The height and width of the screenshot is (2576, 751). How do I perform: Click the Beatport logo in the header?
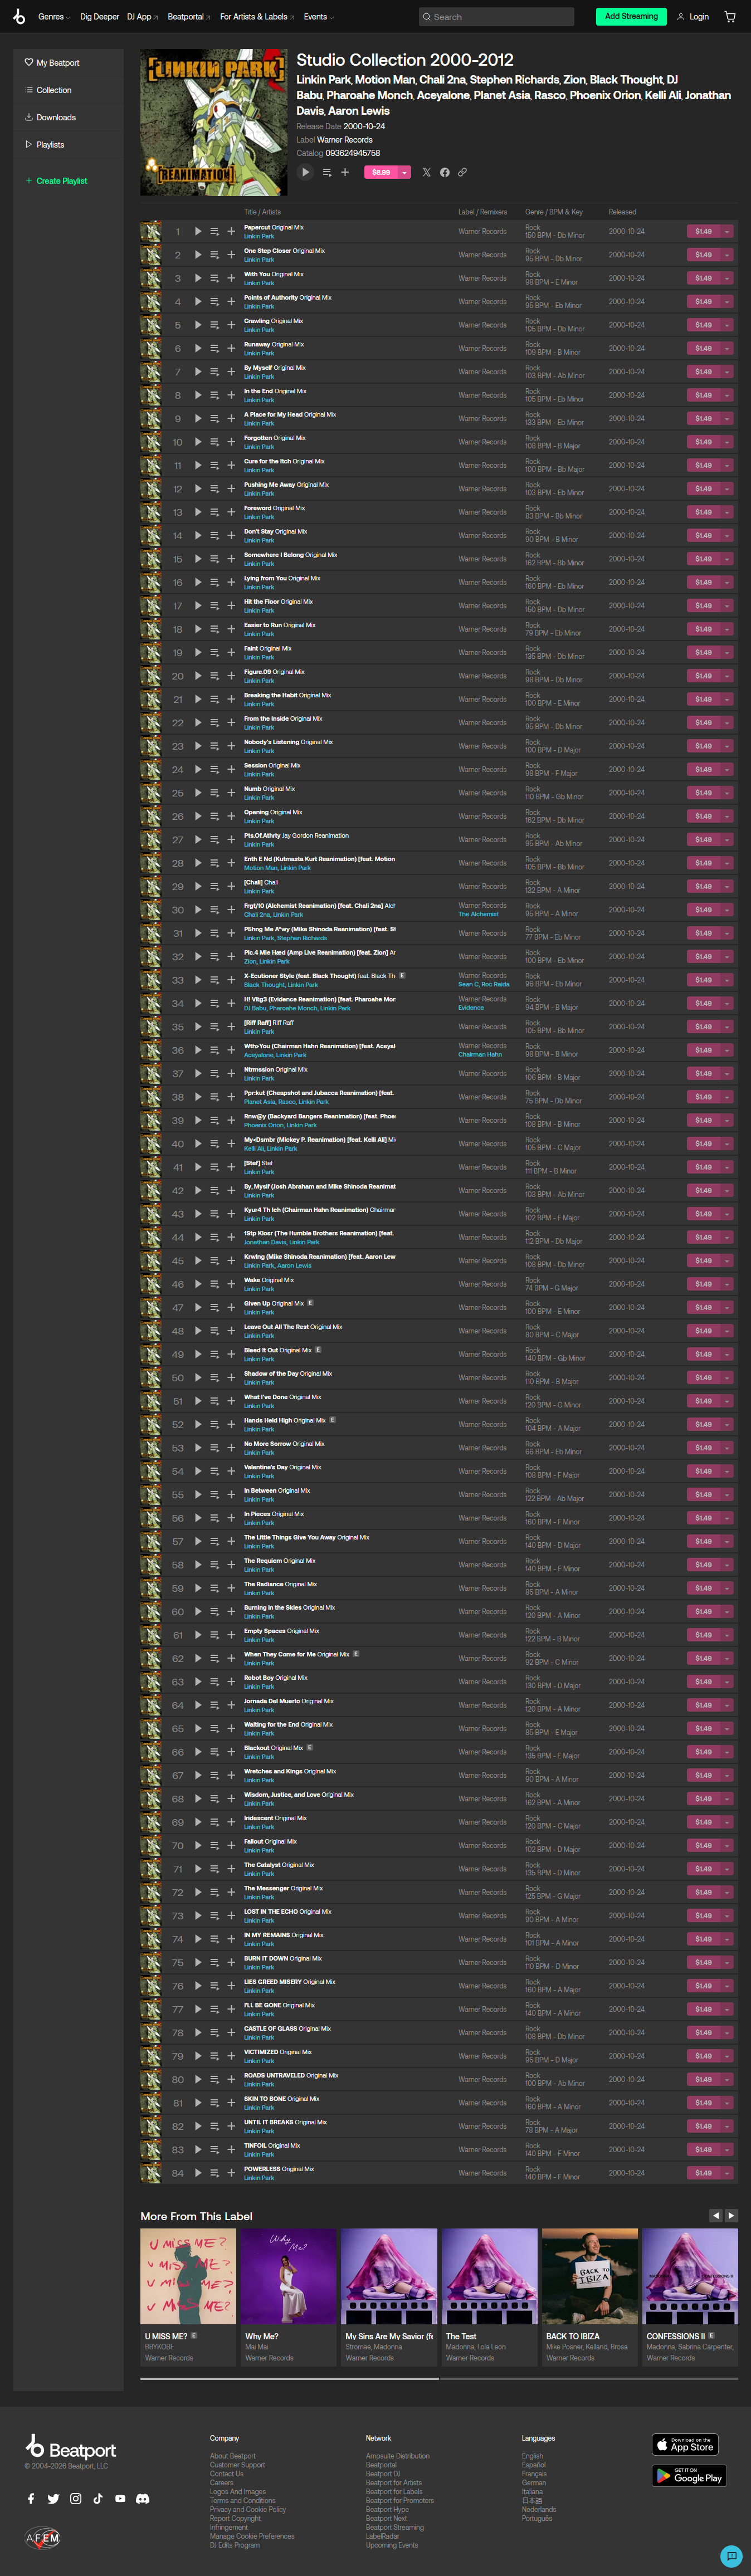click(19, 16)
